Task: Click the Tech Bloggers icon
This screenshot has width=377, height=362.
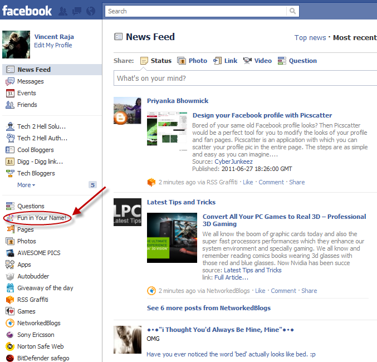Action: [x=10, y=173]
